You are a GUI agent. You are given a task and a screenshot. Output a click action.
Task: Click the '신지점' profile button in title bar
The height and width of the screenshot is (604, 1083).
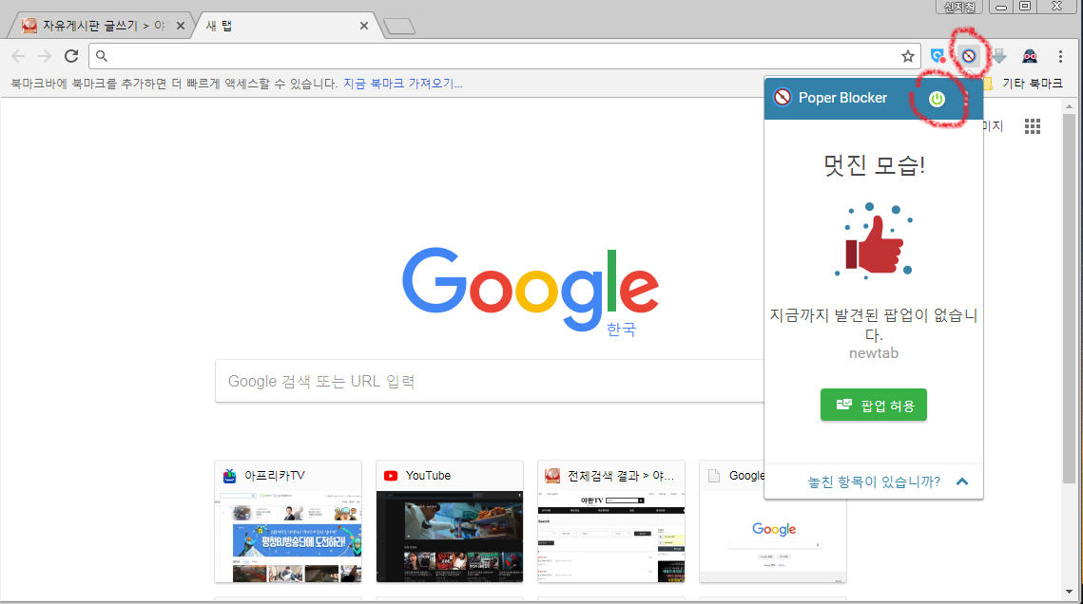960,7
